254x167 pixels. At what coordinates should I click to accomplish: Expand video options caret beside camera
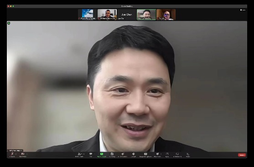point(27,154)
